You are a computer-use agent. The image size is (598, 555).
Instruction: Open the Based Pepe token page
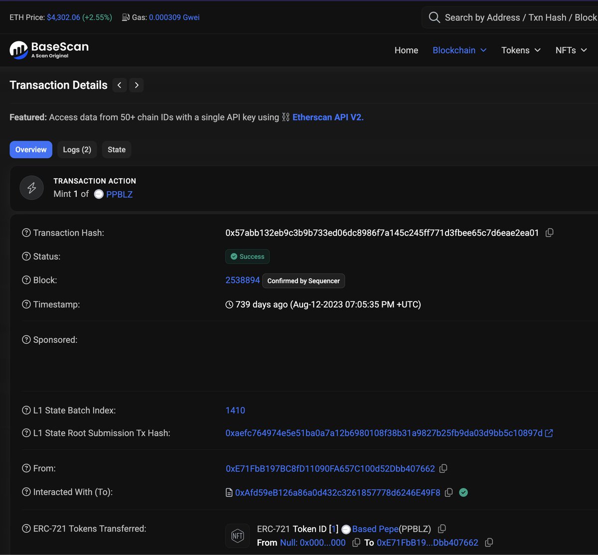(375, 529)
